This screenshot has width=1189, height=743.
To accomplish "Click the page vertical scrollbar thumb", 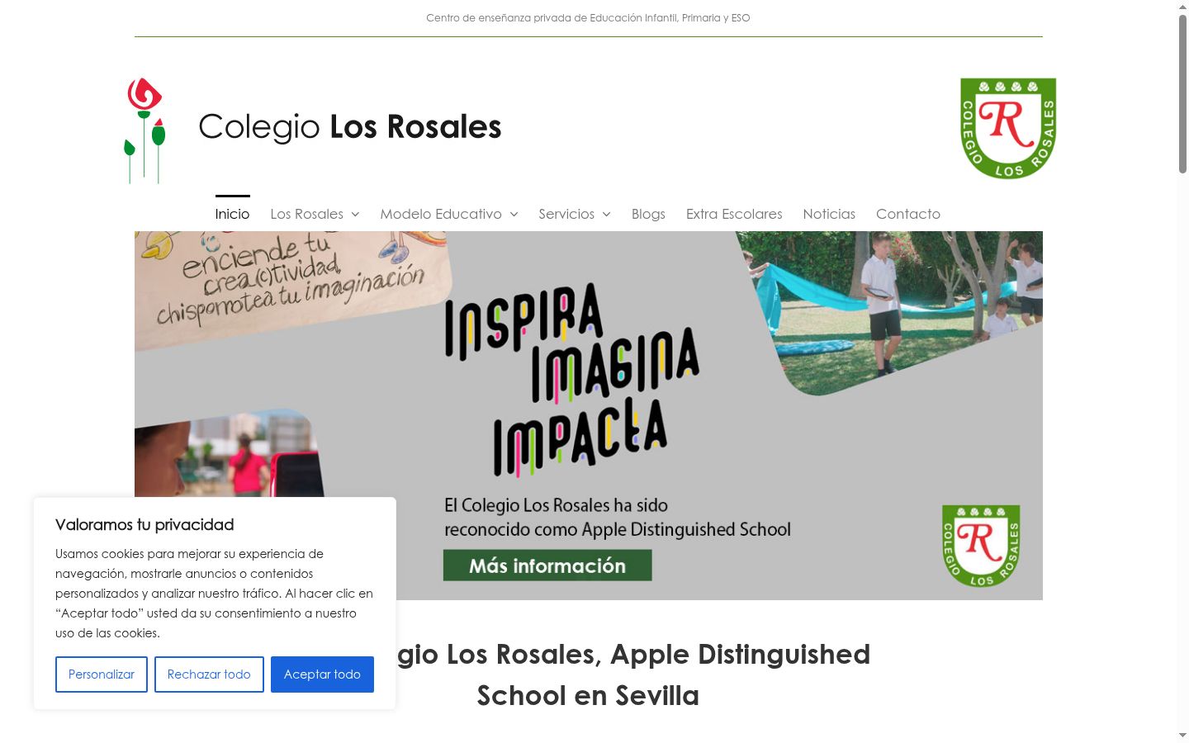I will click(1182, 92).
